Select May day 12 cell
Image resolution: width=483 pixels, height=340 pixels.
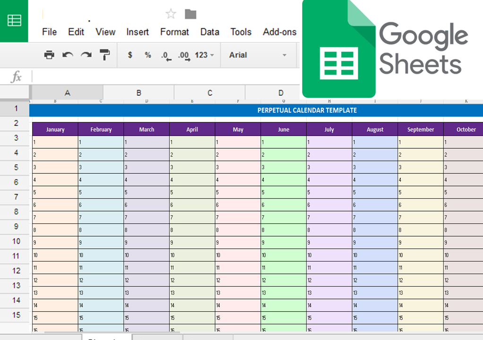pyautogui.click(x=238, y=280)
